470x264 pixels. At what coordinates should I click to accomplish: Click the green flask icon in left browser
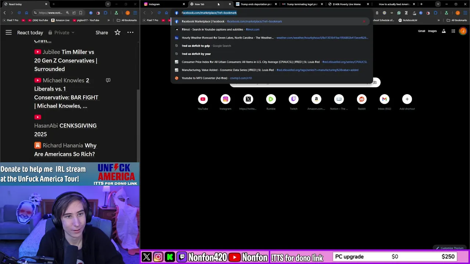pyautogui.click(x=116, y=13)
